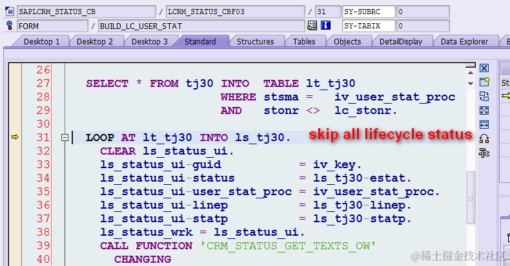Switch to the Desktop 1 tab
Image resolution: width=510 pixels, height=266 pixels.
41,41
